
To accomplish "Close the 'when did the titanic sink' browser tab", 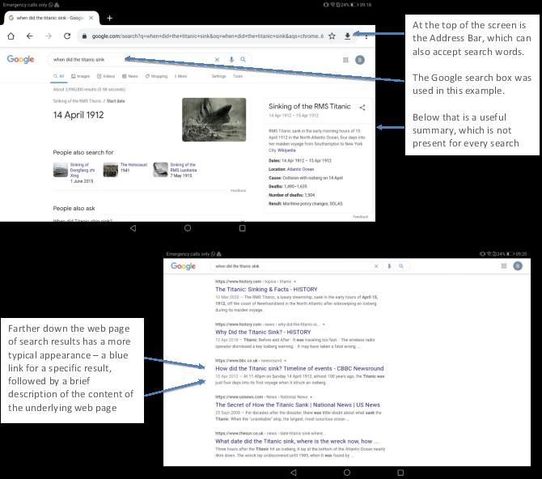I will click(91, 18).
